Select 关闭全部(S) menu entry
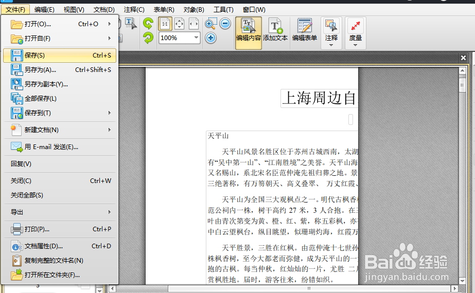 pos(60,195)
